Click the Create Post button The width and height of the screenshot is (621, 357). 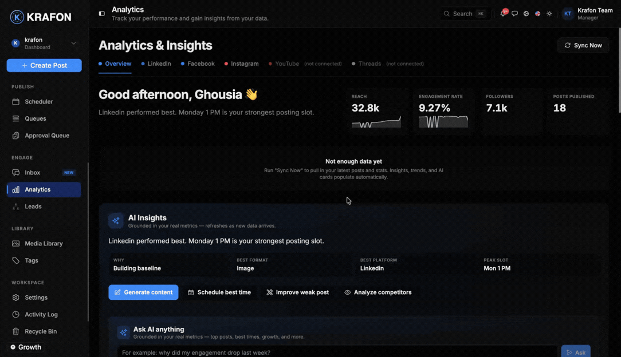44,66
